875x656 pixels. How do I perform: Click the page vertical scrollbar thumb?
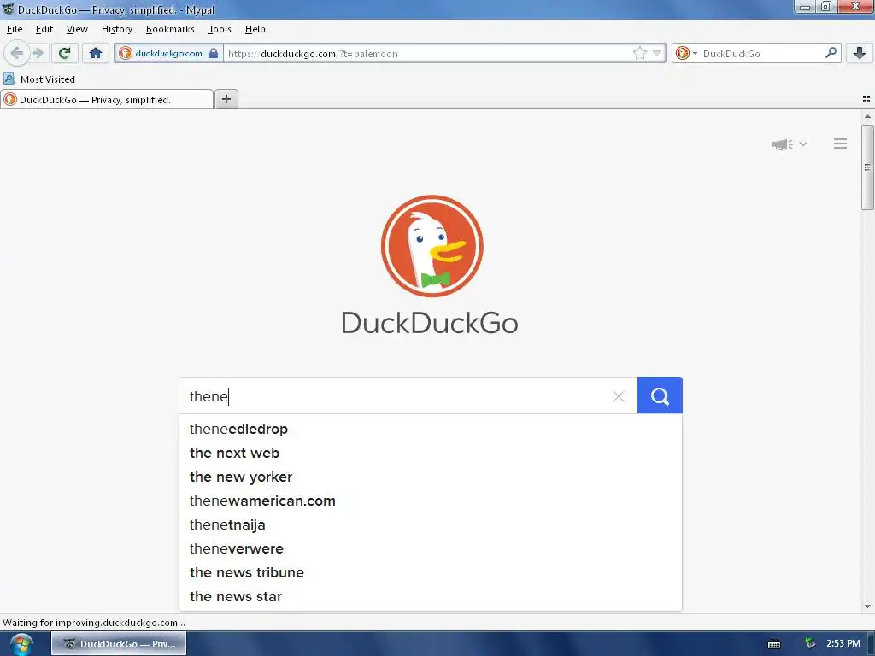tap(867, 167)
